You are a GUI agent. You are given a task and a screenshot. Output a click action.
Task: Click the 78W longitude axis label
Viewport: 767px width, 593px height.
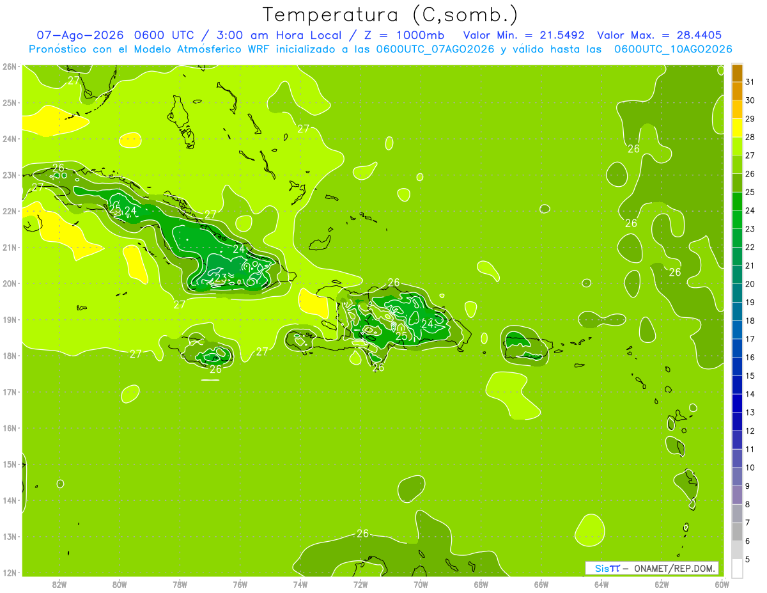tap(180, 584)
